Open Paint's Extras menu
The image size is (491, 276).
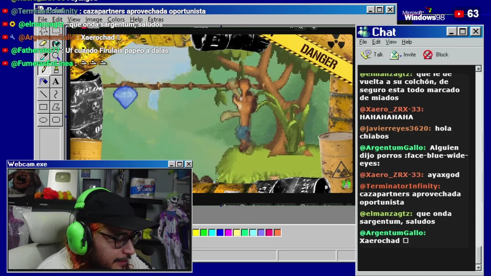point(156,19)
